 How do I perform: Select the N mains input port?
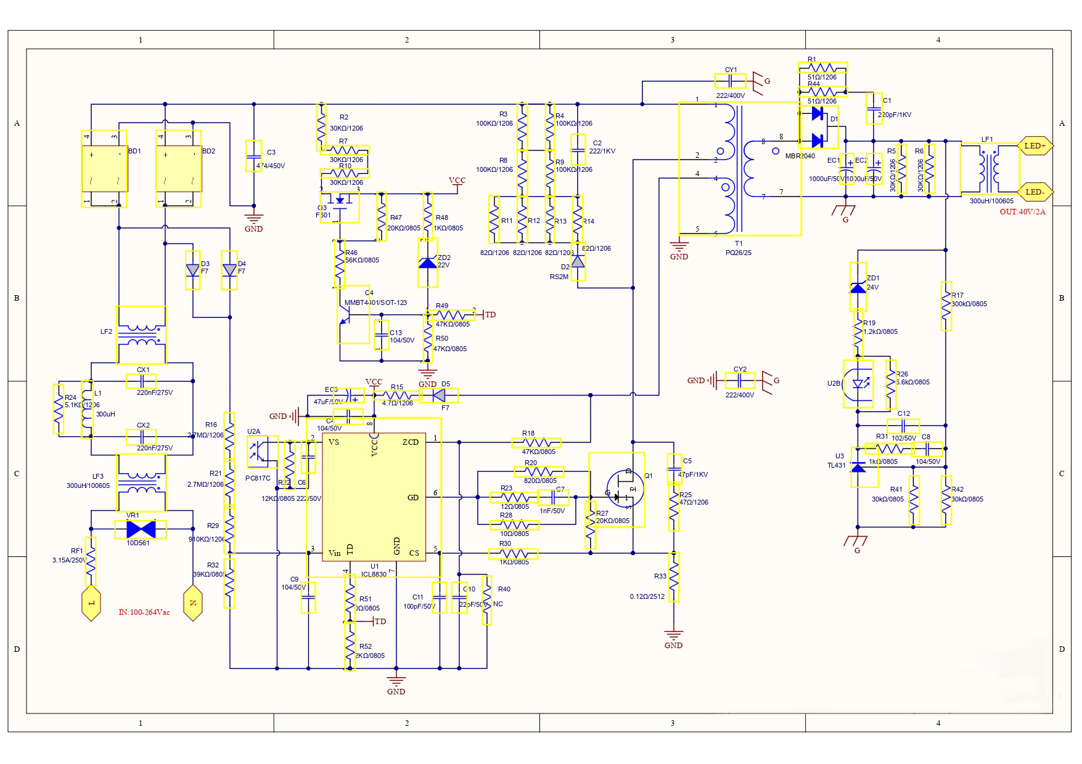[x=193, y=603]
